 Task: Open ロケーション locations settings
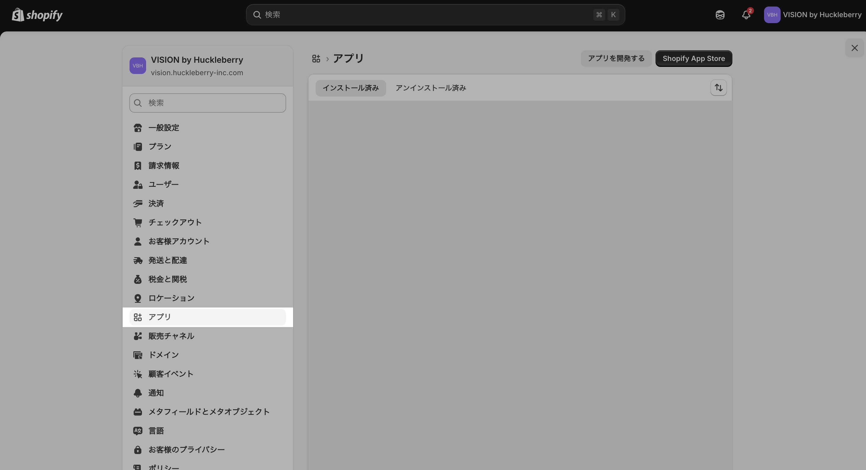171,298
